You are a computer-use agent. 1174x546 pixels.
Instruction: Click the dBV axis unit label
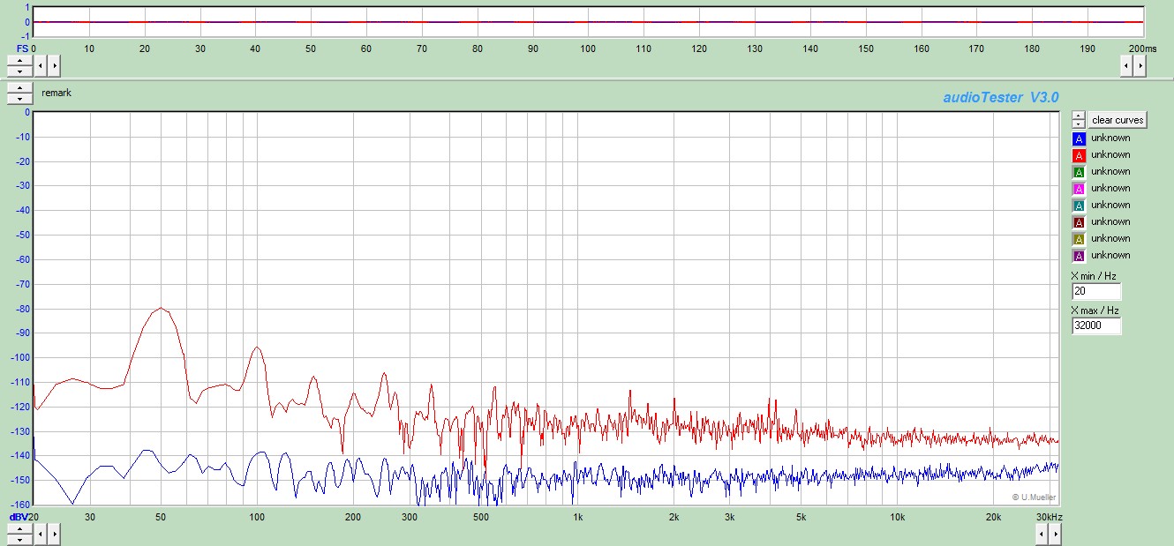click(x=19, y=517)
